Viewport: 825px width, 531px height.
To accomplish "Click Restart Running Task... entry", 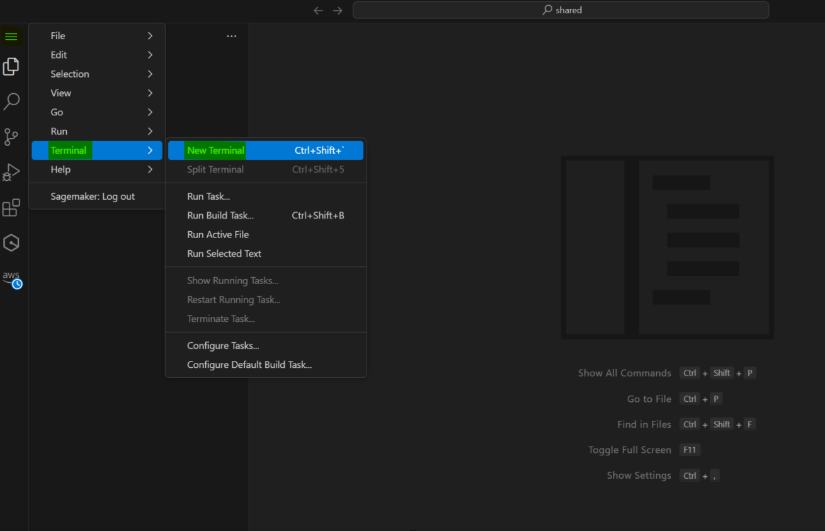I will [x=266, y=300].
